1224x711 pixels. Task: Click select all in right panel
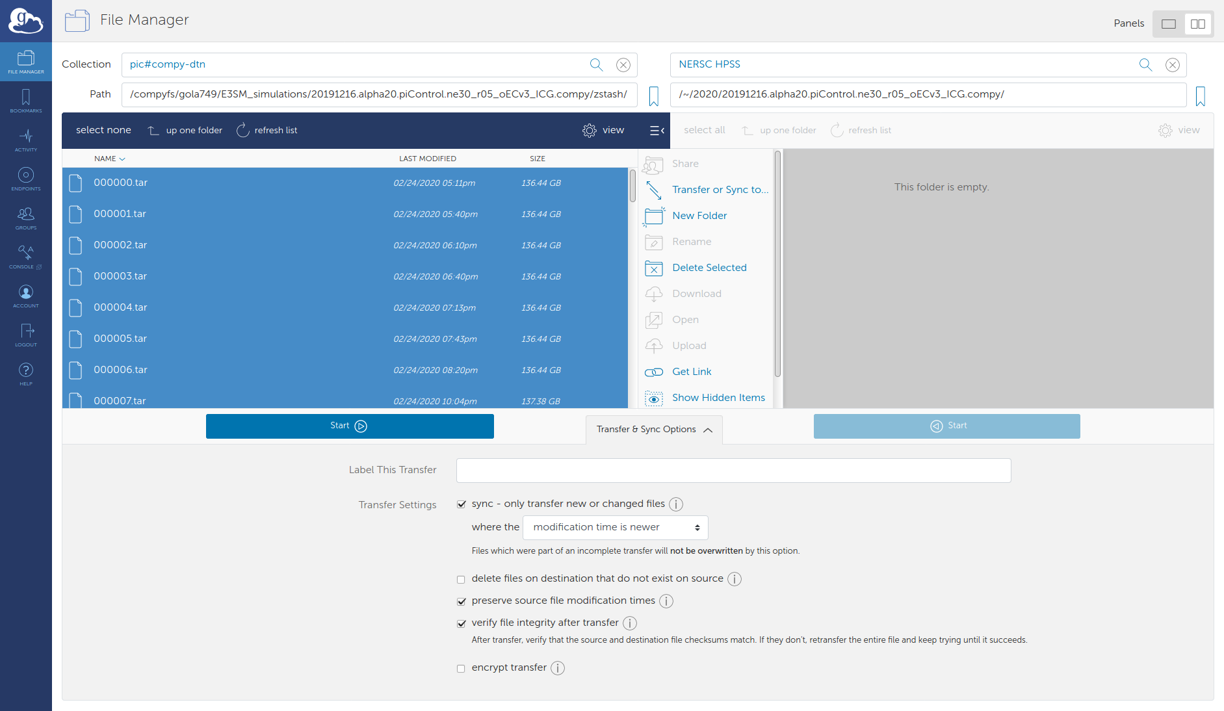(x=704, y=130)
